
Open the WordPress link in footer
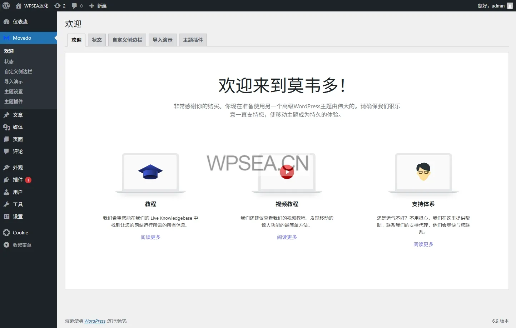95,321
